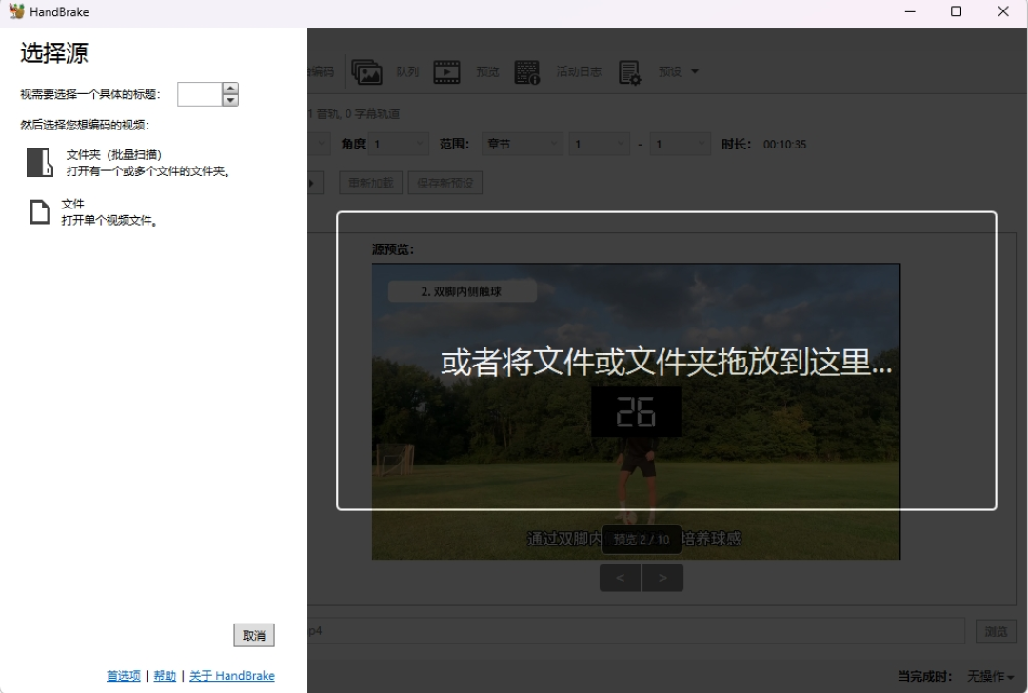Click the duration value 00:10:35
This screenshot has width=1028, height=693.
(784, 145)
